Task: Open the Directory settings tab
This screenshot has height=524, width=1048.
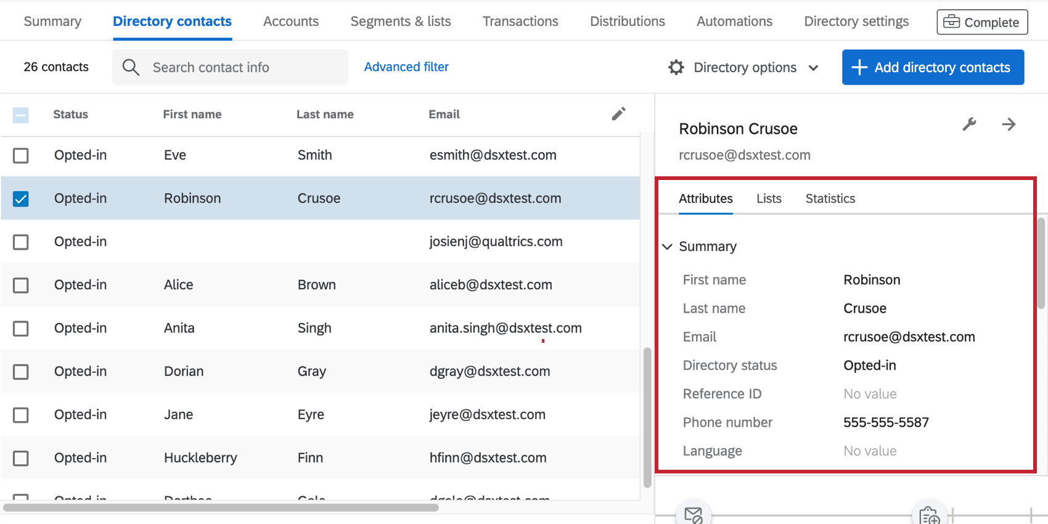Action: tap(856, 22)
